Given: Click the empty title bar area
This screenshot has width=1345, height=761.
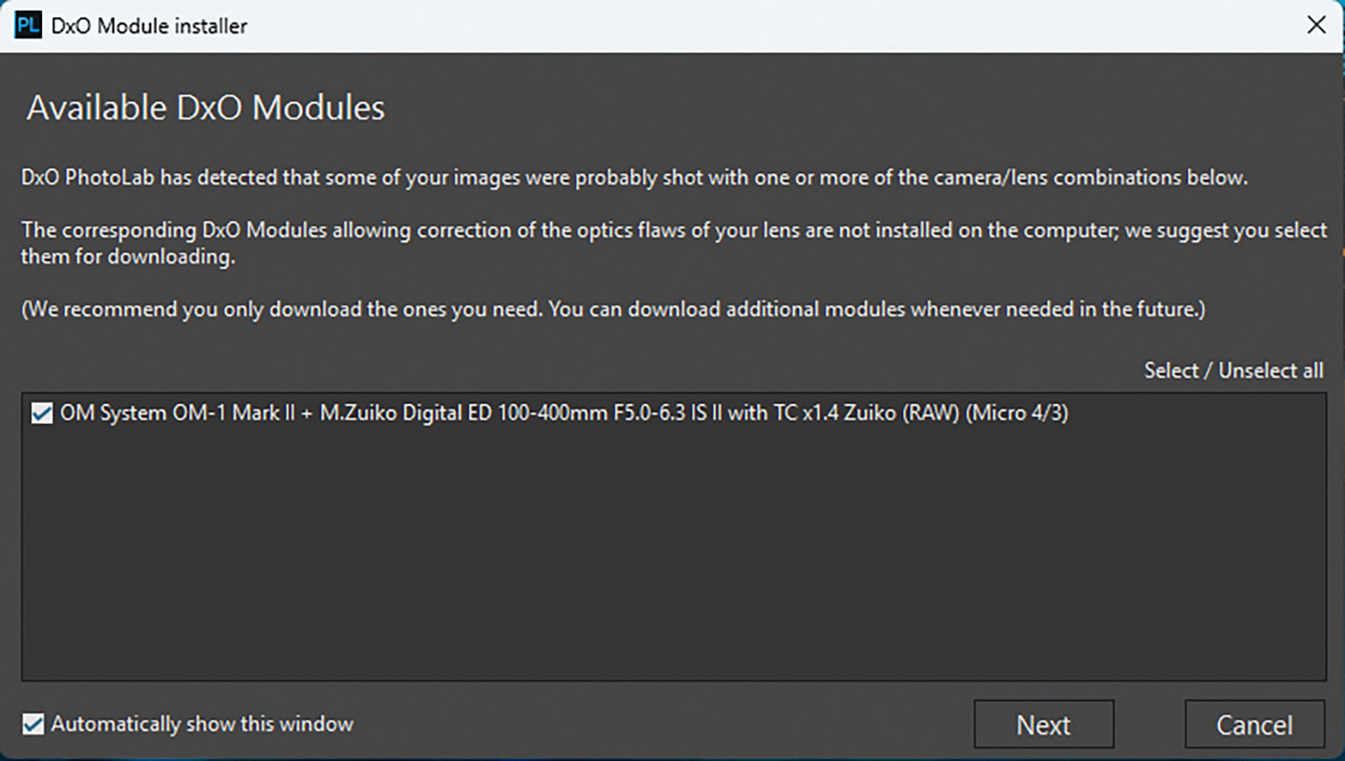Looking at the screenshot, I should [x=762, y=25].
